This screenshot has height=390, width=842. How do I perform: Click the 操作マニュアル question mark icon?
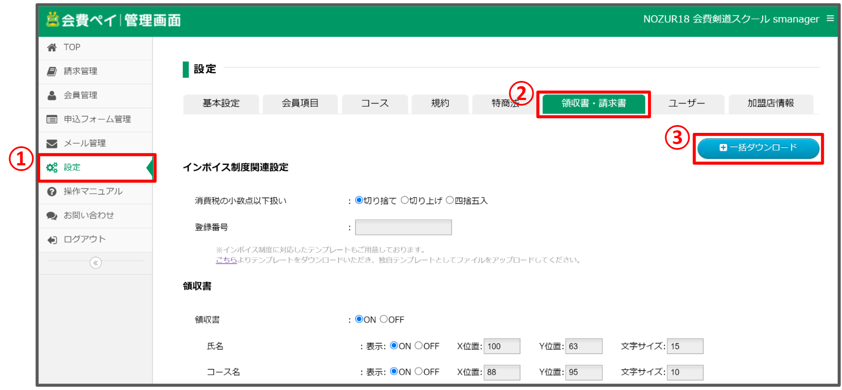pyautogui.click(x=52, y=191)
